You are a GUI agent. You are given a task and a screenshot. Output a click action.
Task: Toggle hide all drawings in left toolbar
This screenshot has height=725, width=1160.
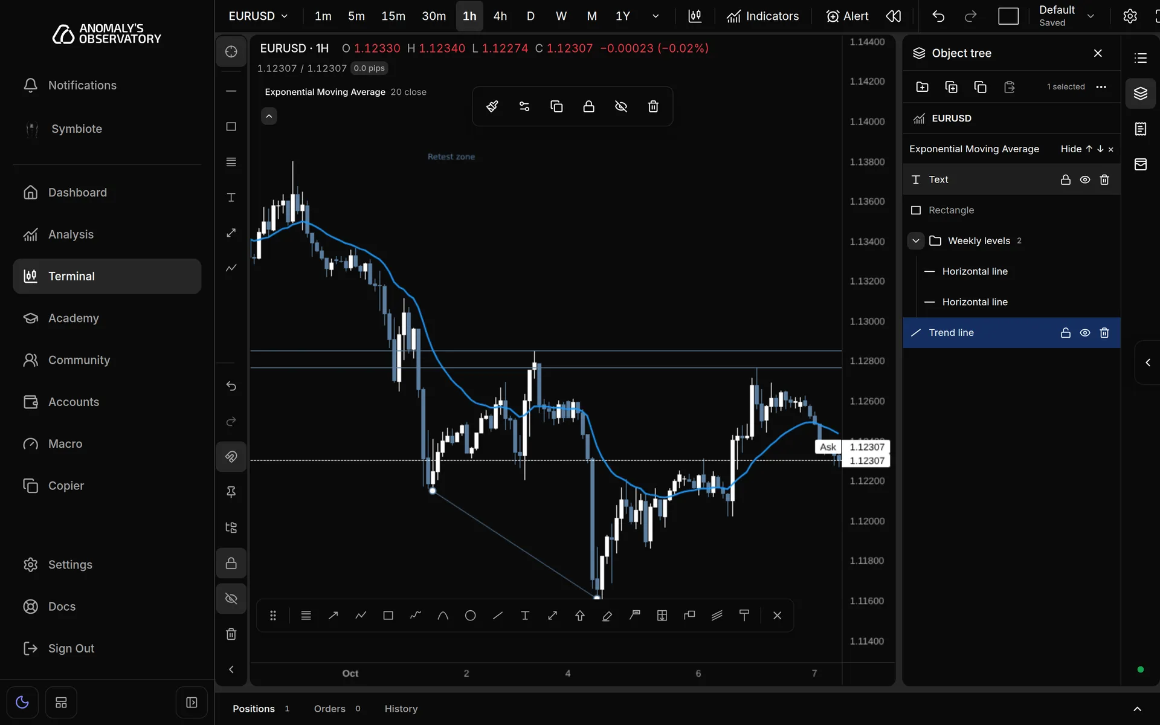231,599
